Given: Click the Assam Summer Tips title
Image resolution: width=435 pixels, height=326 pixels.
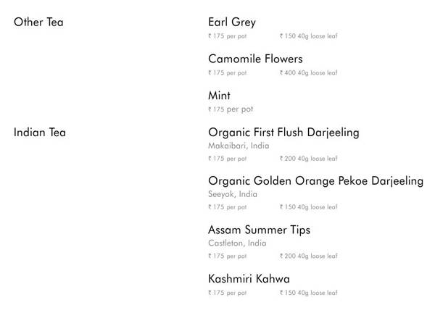Looking at the screenshot, I should [x=259, y=230].
